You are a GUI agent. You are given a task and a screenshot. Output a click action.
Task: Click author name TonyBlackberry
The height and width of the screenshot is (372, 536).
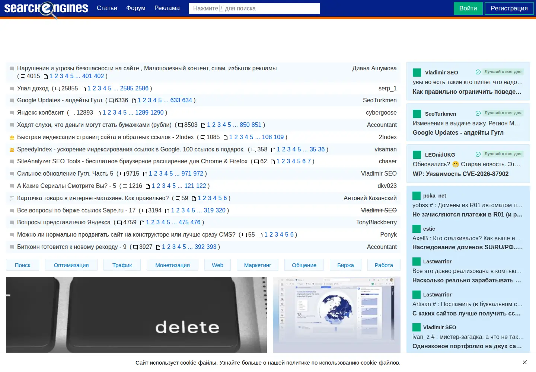tap(376, 222)
